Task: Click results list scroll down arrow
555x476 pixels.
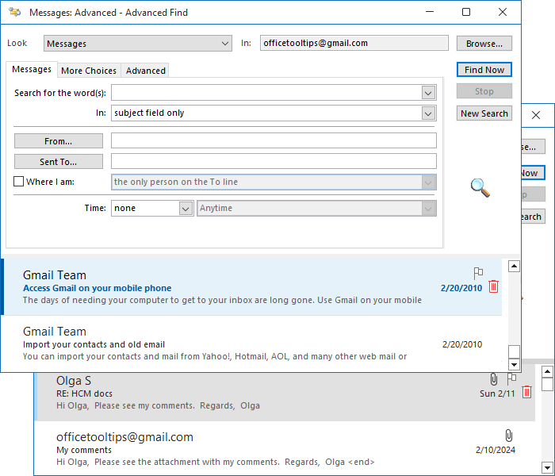Action: [514, 364]
